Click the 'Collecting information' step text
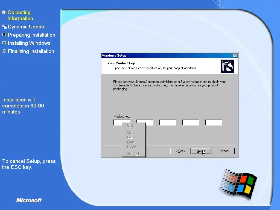The height and width of the screenshot is (210, 280). click(20, 15)
